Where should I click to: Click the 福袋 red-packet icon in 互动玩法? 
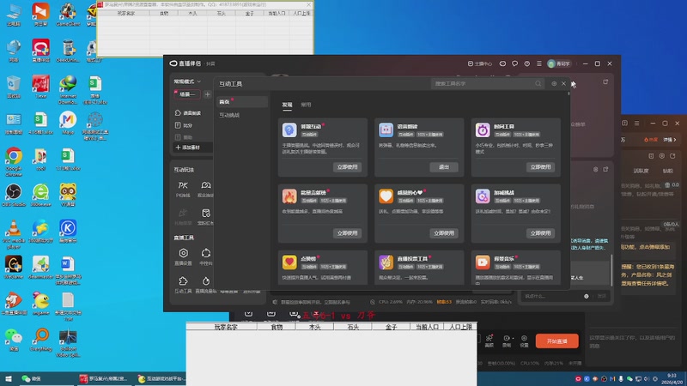[205, 214]
